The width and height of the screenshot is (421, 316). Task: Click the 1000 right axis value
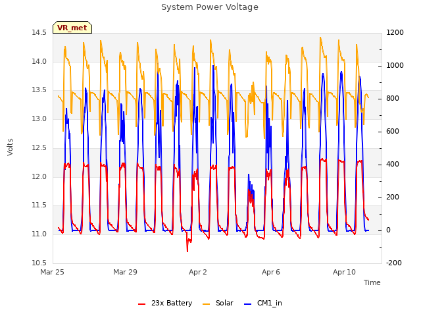(x=395, y=66)
